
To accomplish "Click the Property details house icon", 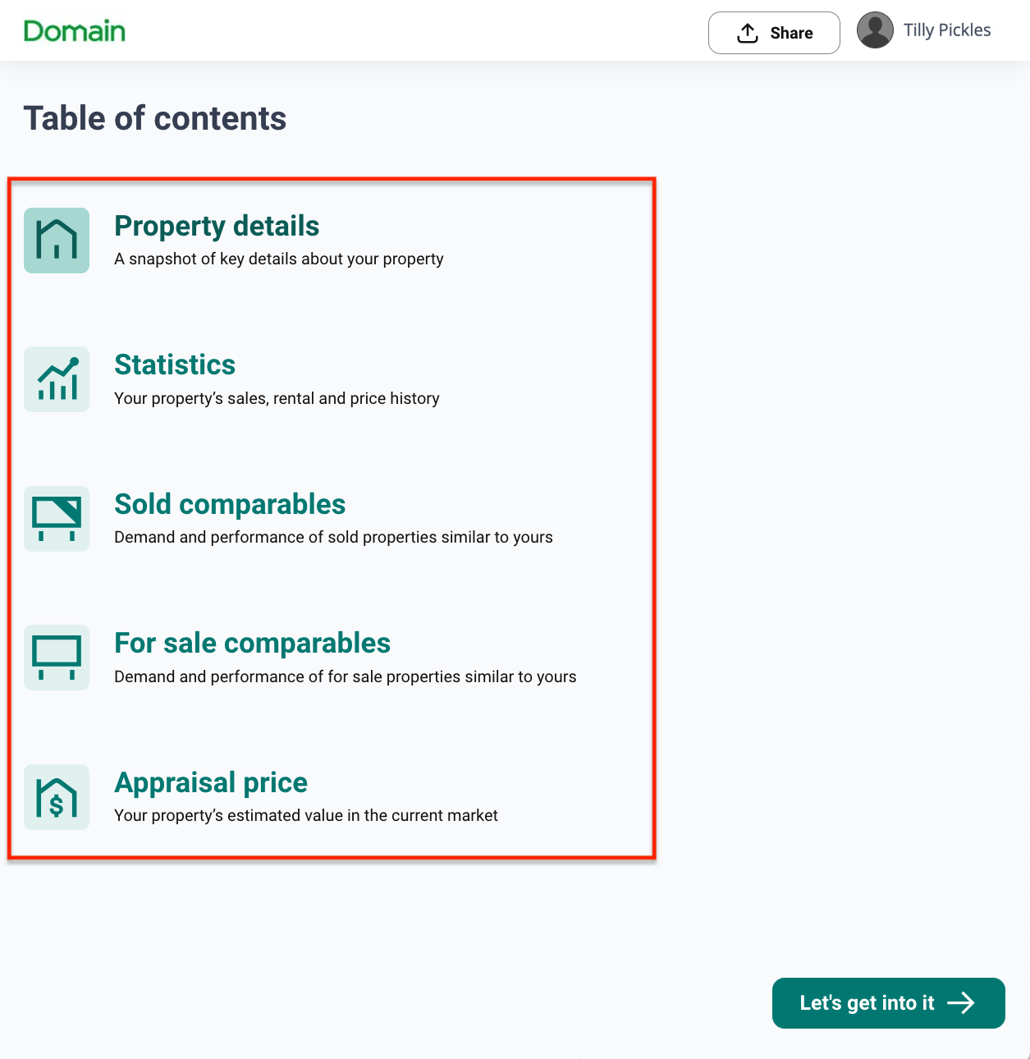I will click(57, 241).
